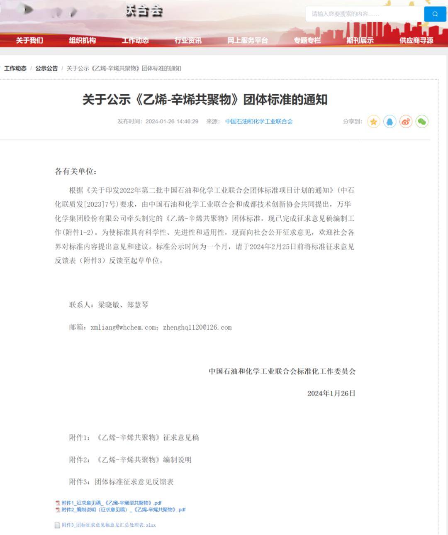
Task: Click PDF icon beside 附件2 file
Action: point(58,510)
